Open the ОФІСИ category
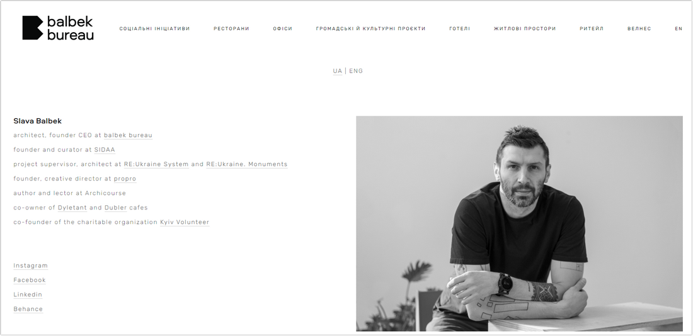 pos(282,29)
